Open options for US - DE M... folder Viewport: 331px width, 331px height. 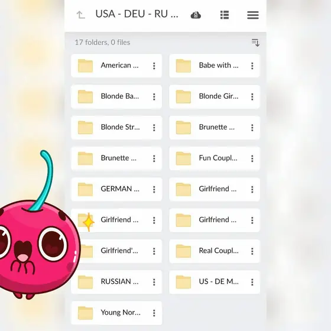point(252,282)
